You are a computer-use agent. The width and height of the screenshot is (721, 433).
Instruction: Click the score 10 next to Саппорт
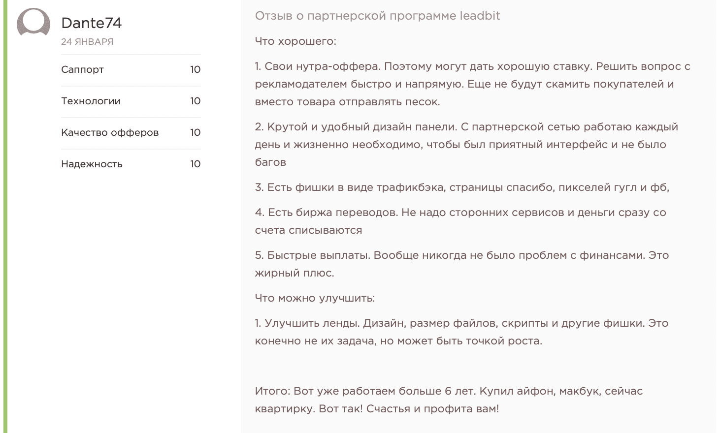pos(196,70)
